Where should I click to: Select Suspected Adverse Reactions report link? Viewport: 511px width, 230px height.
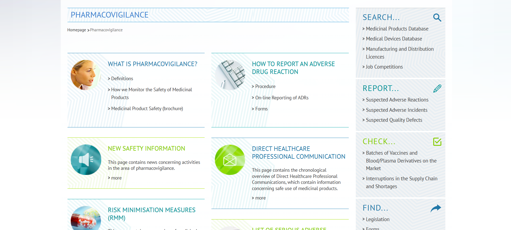click(x=397, y=100)
